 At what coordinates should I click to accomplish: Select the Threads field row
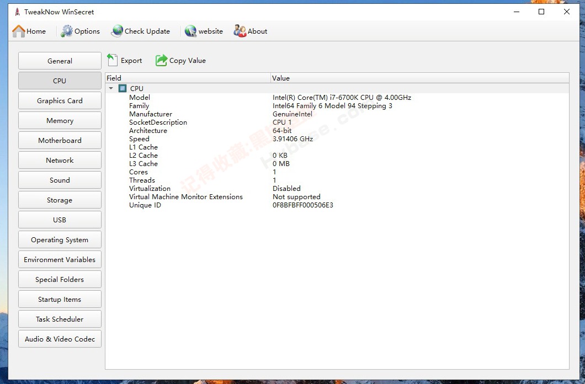click(x=337, y=180)
